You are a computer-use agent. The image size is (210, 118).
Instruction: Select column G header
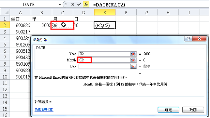click(x=147, y=13)
